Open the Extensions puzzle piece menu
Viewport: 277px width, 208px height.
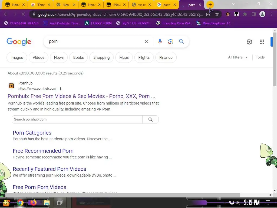pos(245,14)
